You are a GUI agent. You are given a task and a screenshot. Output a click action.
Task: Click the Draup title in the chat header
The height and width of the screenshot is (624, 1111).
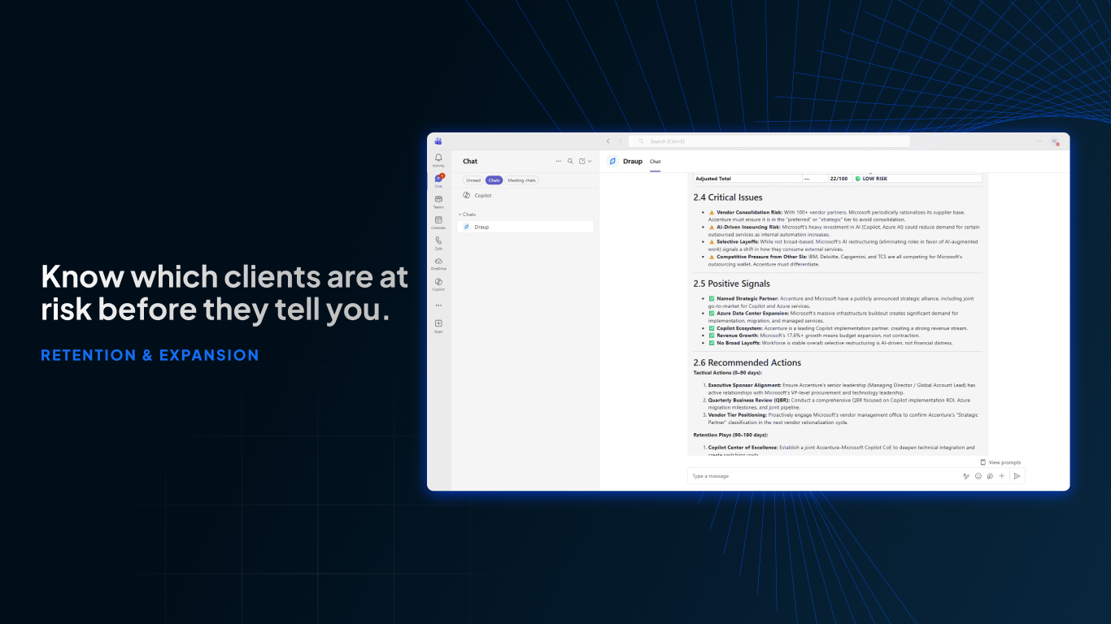pyautogui.click(x=633, y=162)
